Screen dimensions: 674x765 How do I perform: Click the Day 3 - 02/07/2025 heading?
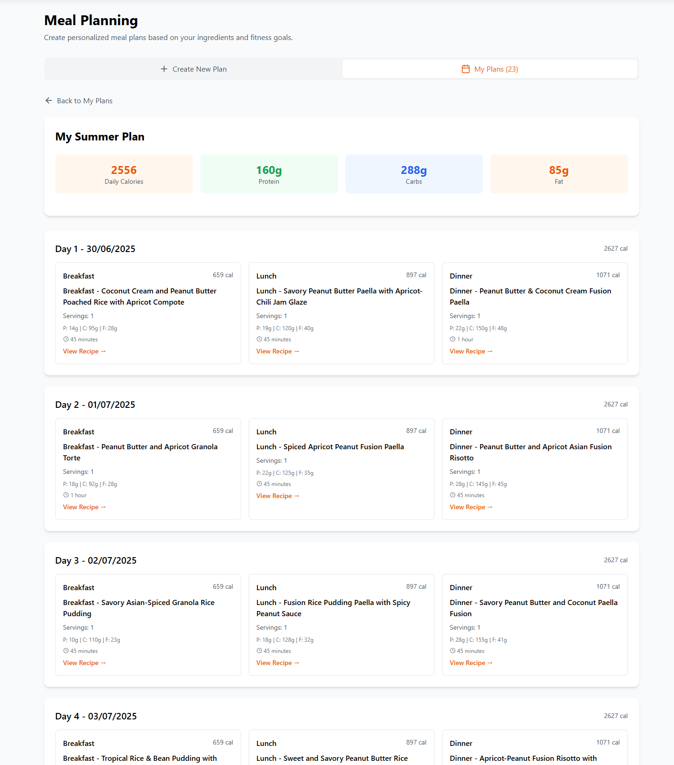point(96,560)
